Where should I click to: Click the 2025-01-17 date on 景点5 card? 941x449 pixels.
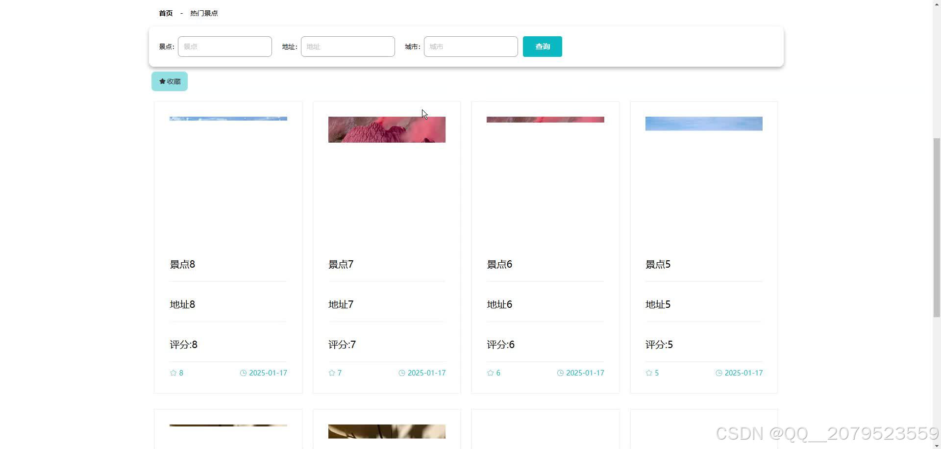743,373
